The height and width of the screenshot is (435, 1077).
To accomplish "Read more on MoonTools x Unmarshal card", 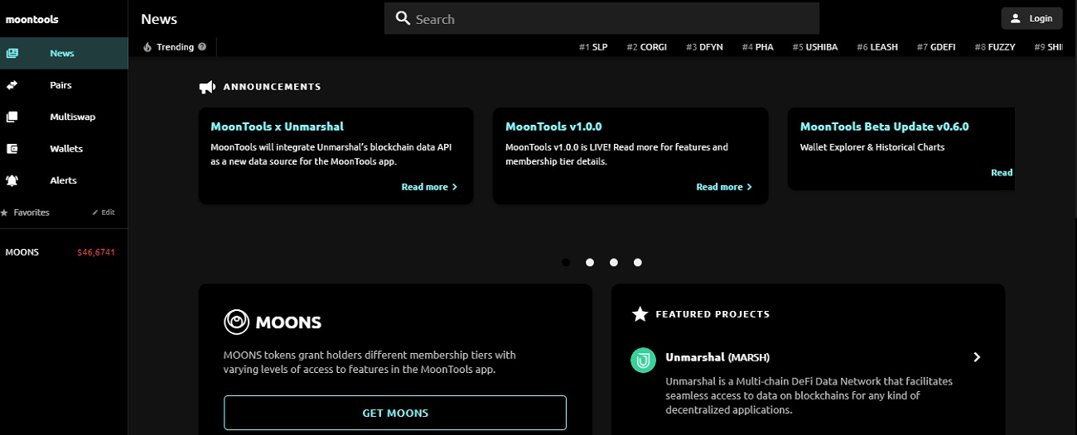I will point(429,187).
